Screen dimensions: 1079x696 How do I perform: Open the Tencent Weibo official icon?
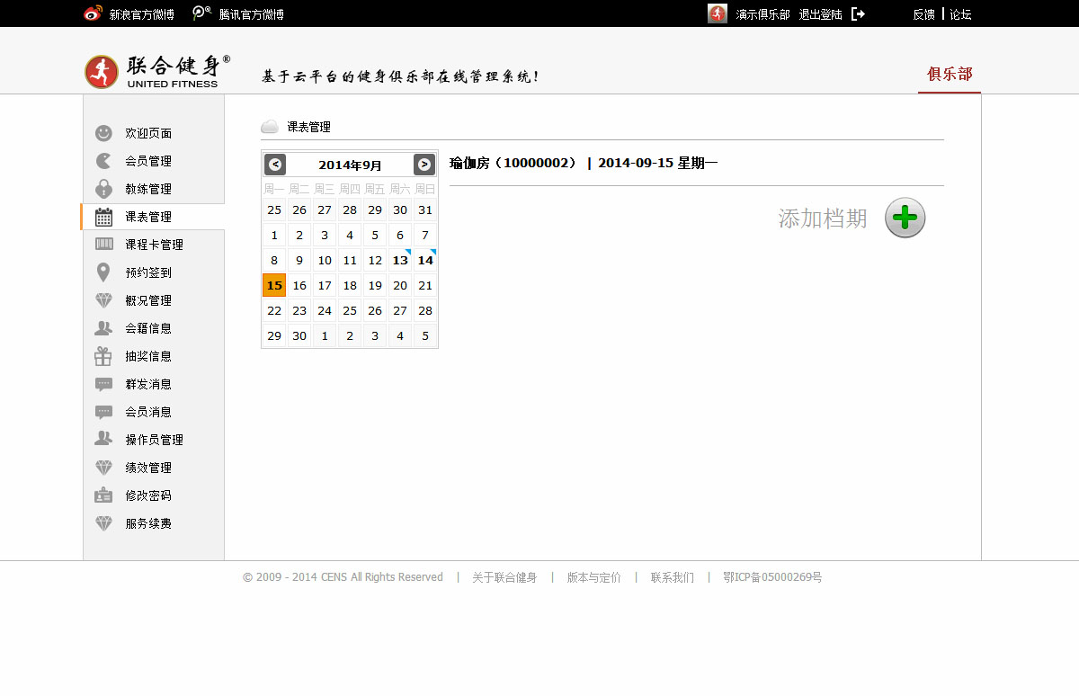pos(202,13)
